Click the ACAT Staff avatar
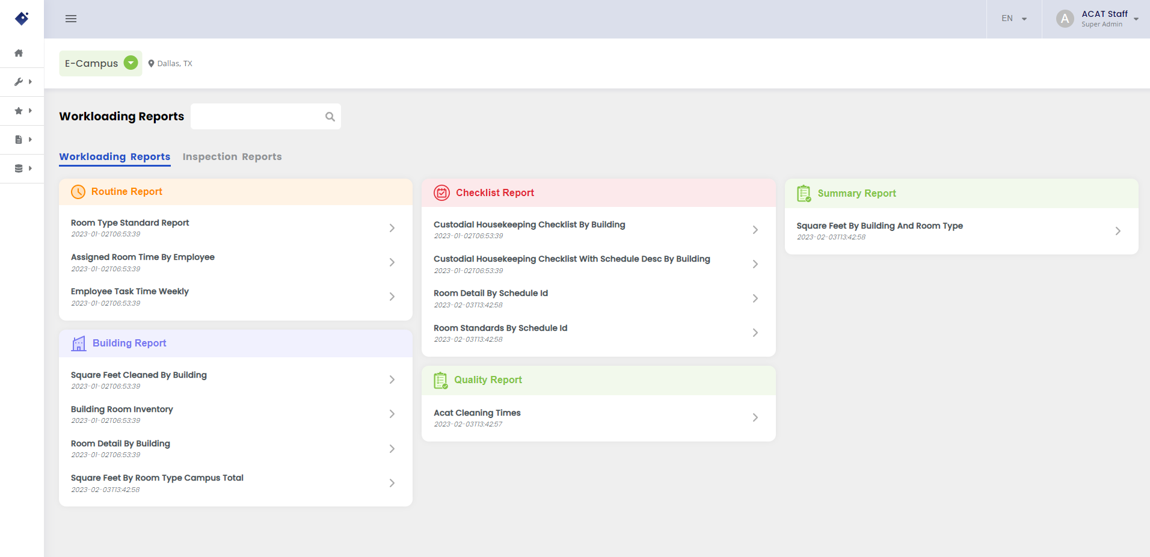 point(1065,19)
